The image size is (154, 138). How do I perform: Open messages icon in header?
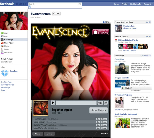tap(21, 4)
